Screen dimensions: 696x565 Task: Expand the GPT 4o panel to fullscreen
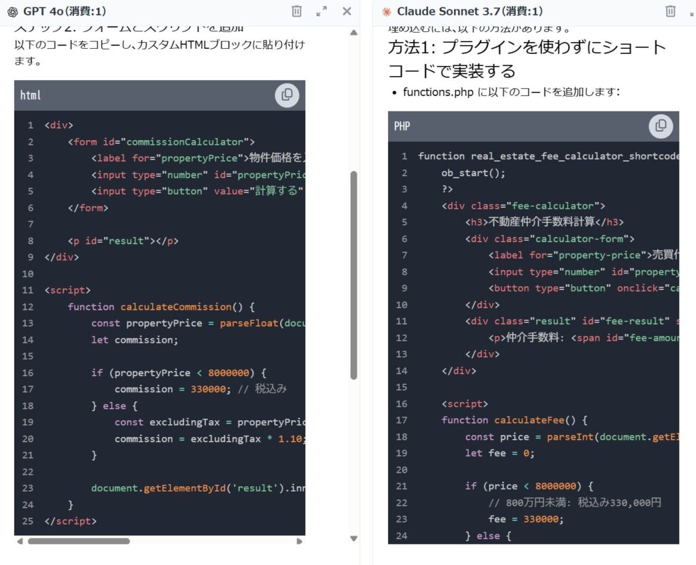[x=321, y=11]
